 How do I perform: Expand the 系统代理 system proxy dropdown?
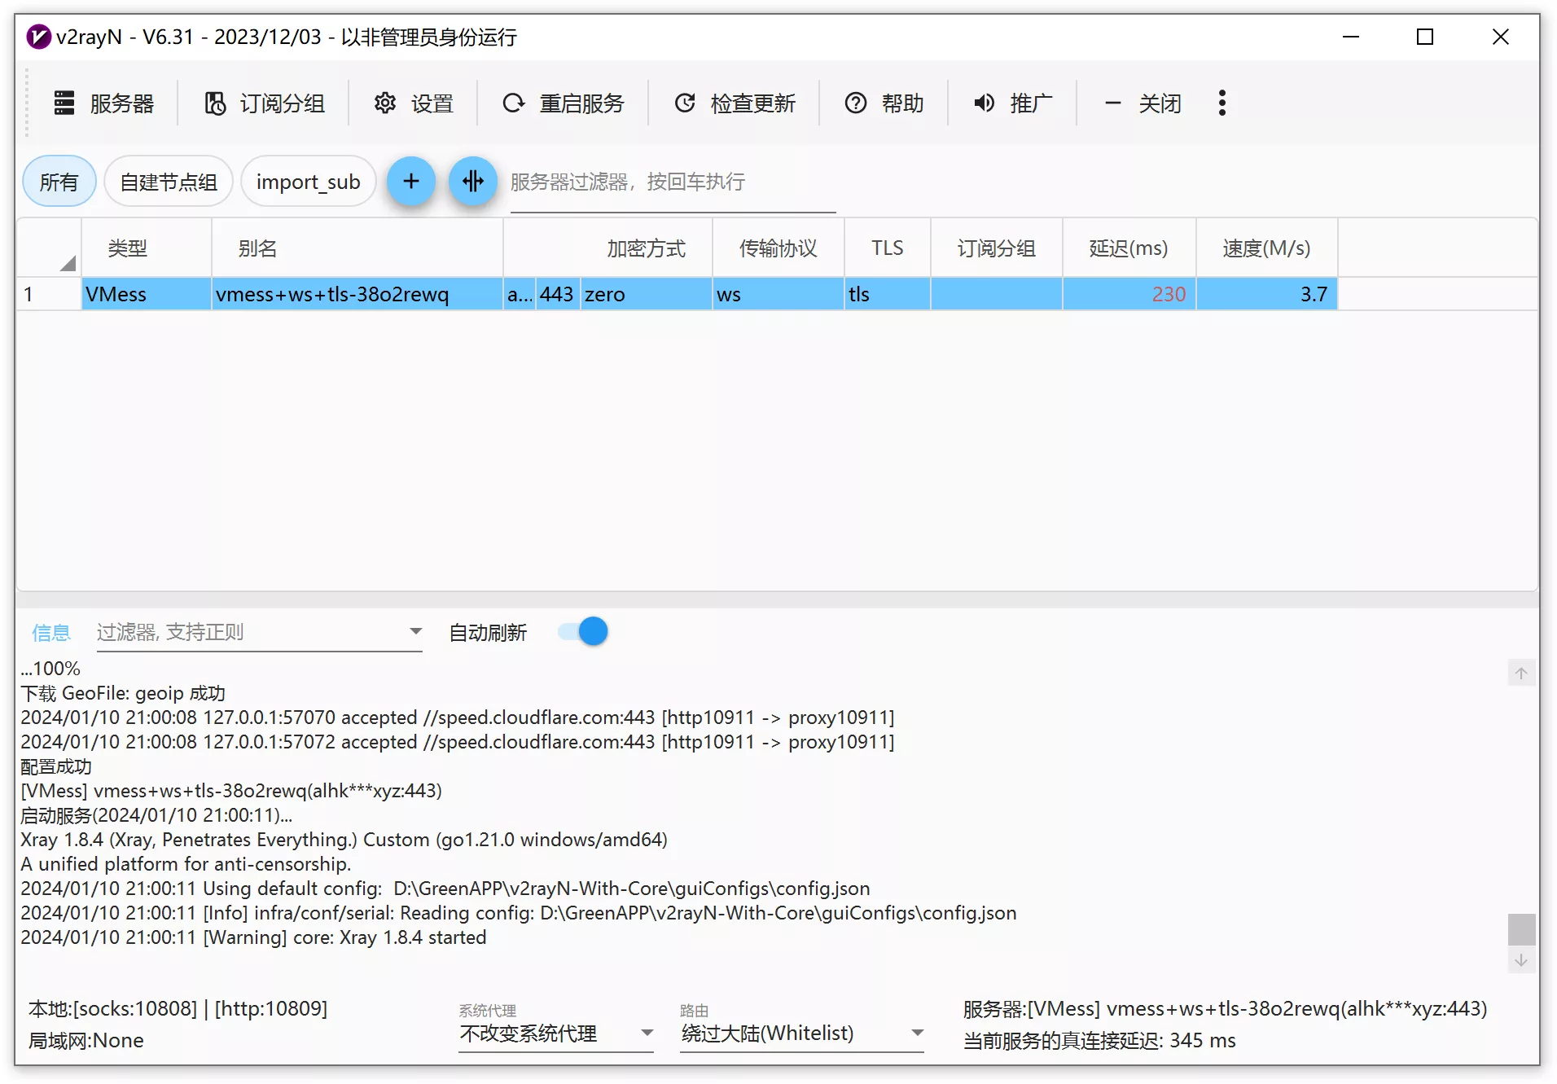coord(647,1033)
